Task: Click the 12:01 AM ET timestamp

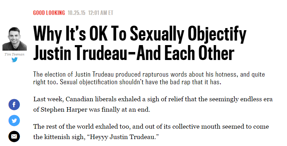Action: click(101, 13)
